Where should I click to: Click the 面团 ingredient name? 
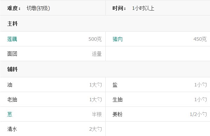click(x=12, y=54)
